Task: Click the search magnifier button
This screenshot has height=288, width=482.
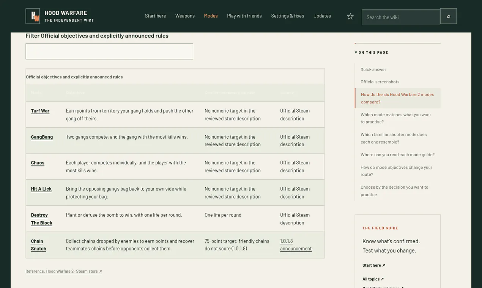Action: point(449,16)
